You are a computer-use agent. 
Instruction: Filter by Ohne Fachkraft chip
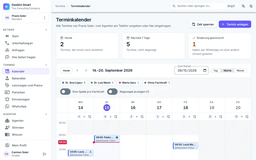[x=157, y=83]
